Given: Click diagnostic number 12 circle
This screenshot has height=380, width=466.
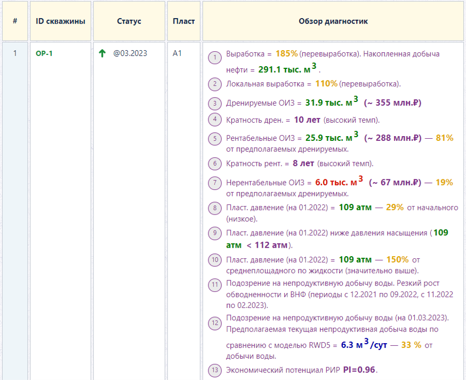Looking at the screenshot, I should [214, 323].
